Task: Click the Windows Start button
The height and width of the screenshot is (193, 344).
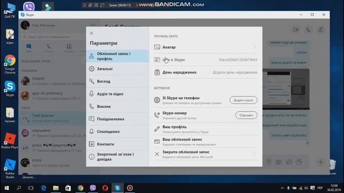Action: point(6,188)
